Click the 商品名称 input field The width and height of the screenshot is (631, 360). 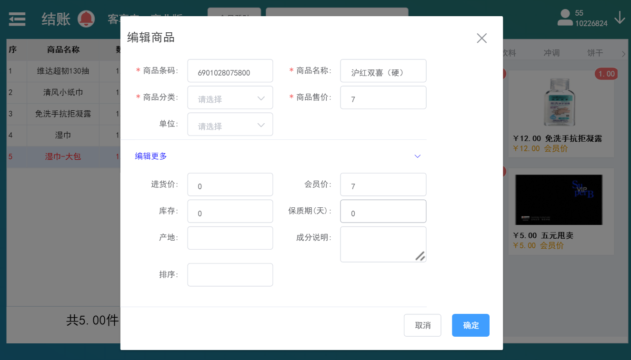click(x=383, y=71)
